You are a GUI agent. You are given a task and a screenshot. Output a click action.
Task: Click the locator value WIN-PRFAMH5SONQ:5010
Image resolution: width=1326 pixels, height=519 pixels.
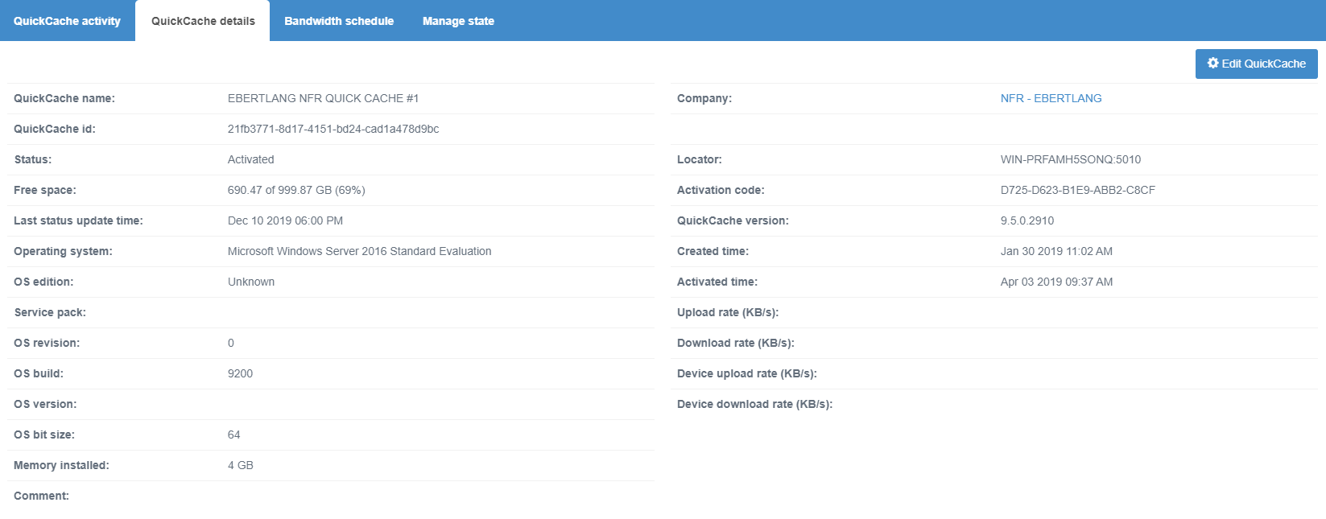coord(1070,159)
